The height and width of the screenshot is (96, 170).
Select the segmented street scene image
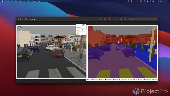pyautogui.click(x=123, y=52)
